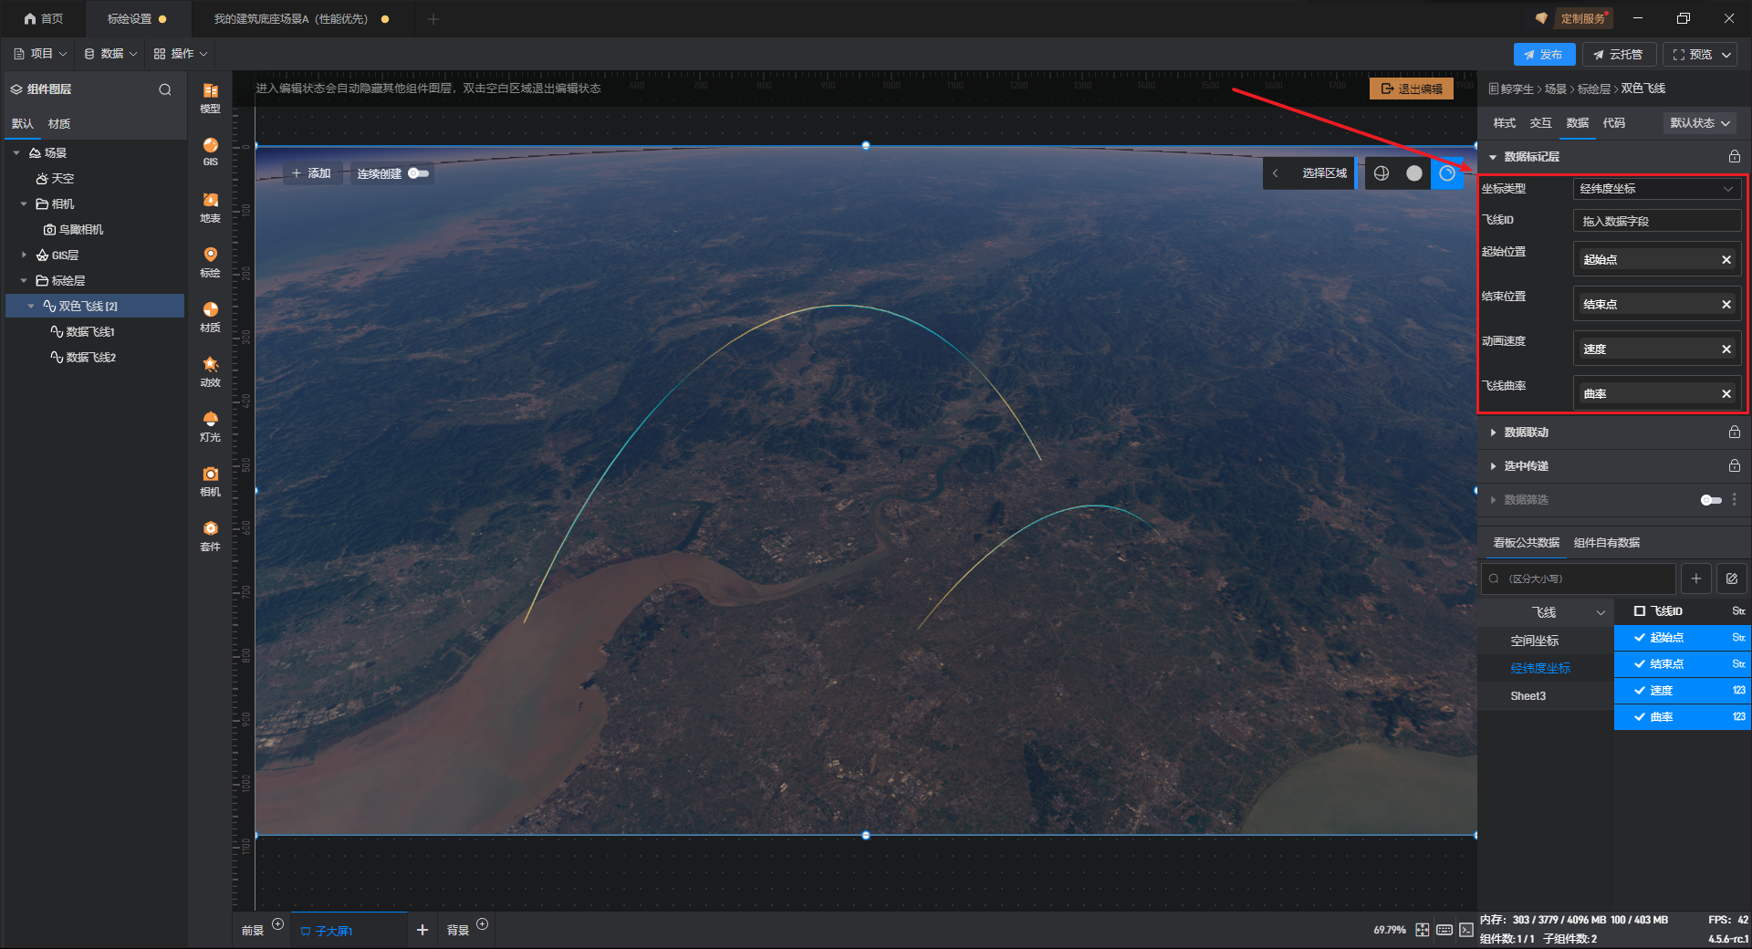Click the globe view icon in viewport toolbar
This screenshot has height=949, width=1752.
coord(1382,173)
